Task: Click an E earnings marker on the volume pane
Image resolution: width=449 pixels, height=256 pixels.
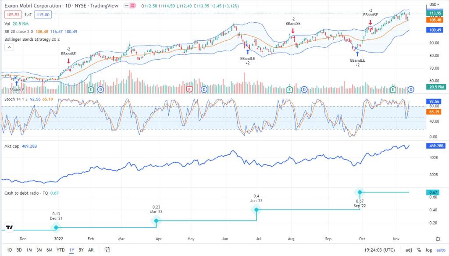Action: tap(91, 89)
